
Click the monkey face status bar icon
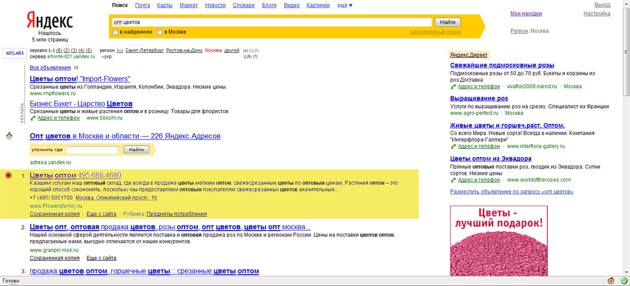tap(611, 281)
